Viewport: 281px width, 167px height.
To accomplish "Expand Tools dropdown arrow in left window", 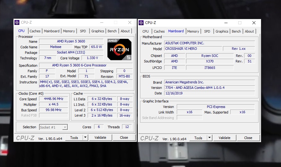I will (x=85, y=137).
